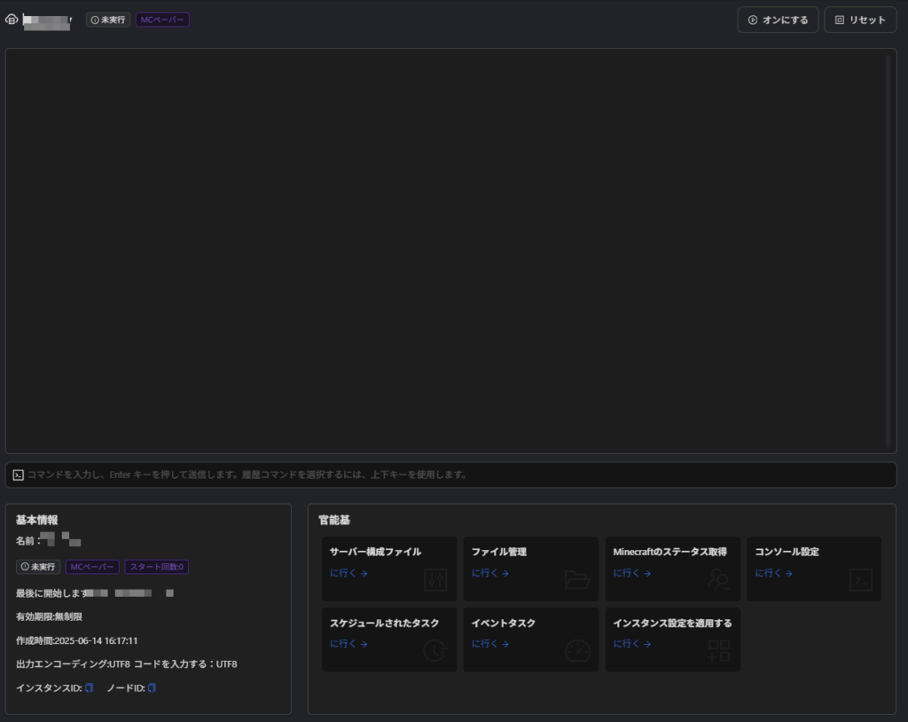Open ファイル管理 via its に行く link
908x722 pixels.
(x=489, y=573)
